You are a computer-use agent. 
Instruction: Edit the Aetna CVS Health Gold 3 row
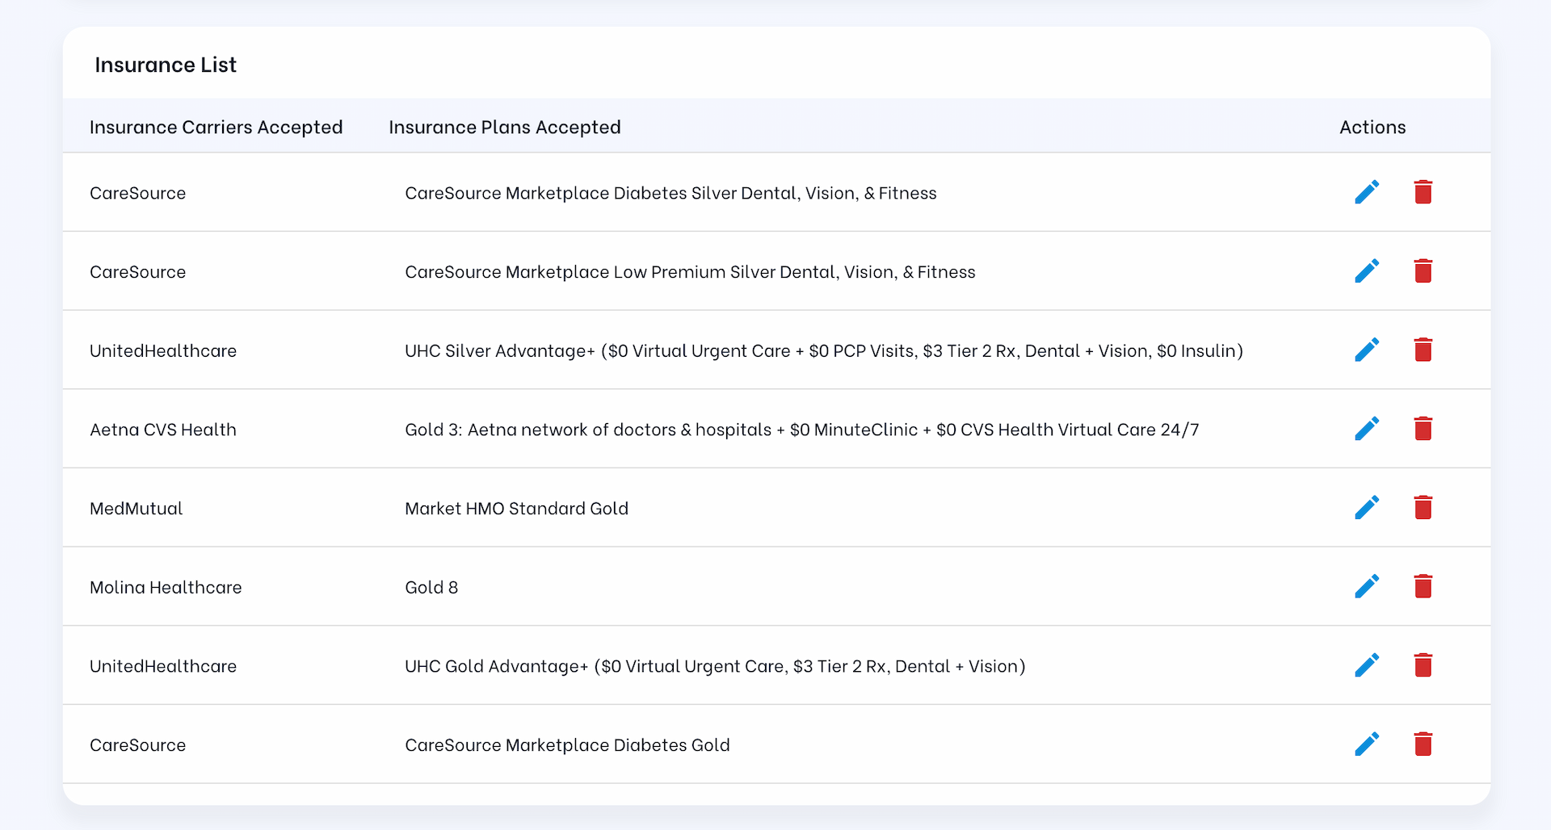point(1367,429)
